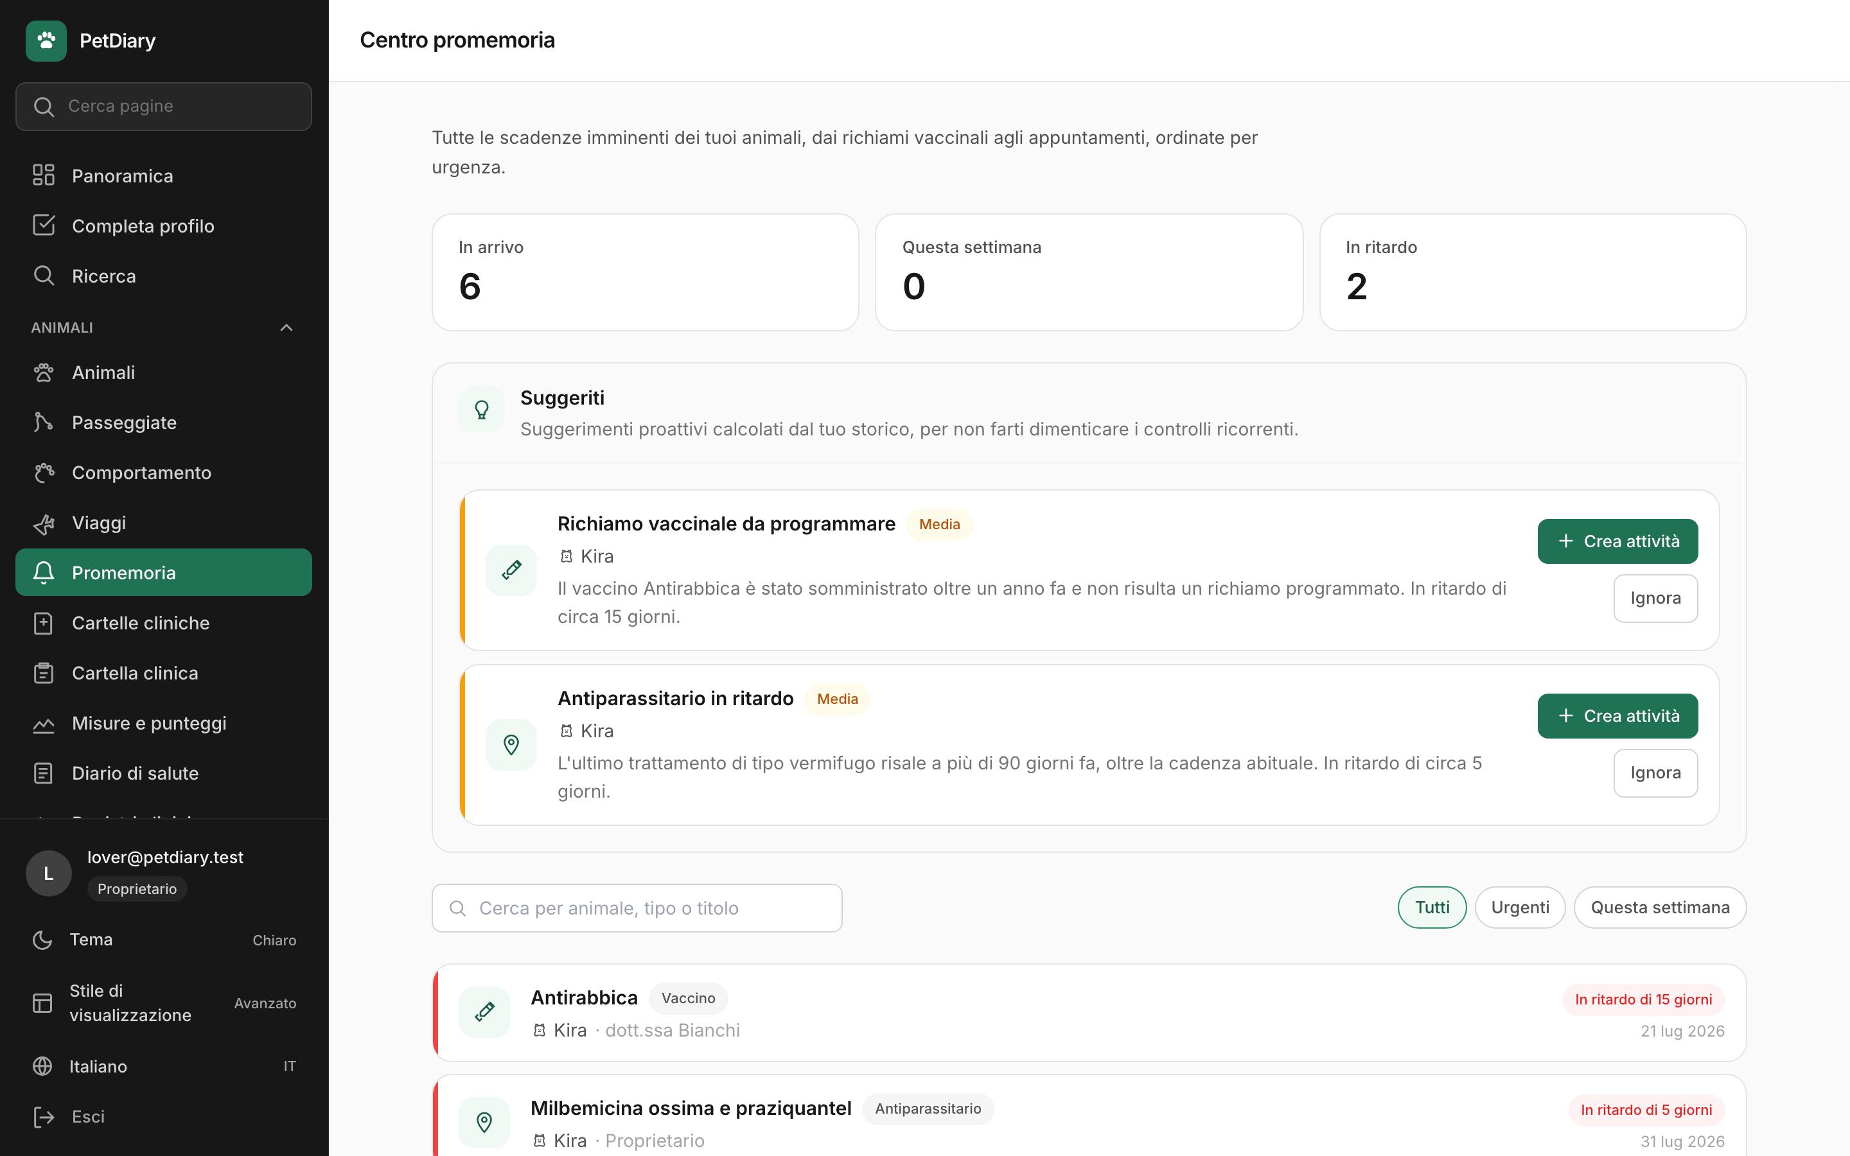Click the Antiparassitario tag on Milbemicina
Viewport: 1850px width, 1156px height.
pos(928,1108)
